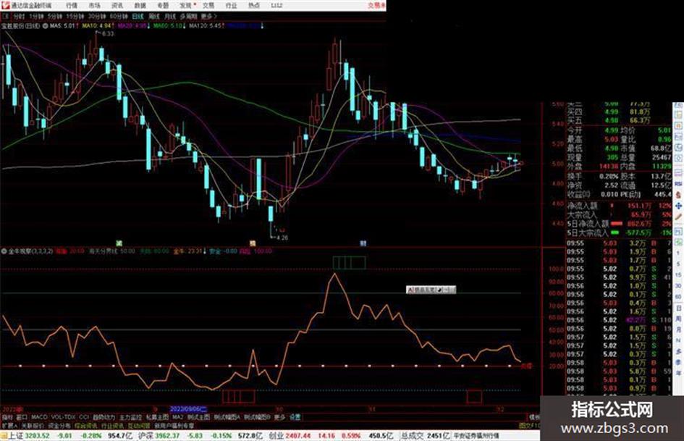Click the 通达信 app logo icon
This screenshot has height=441, width=684.
[5, 5]
